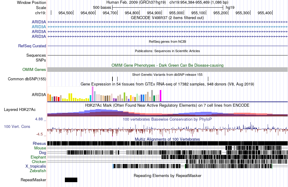Click the chr19:954,384-955,469 position text

coord(199,2)
